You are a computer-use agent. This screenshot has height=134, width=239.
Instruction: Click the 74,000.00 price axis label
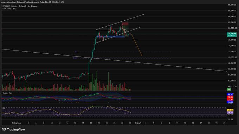point(232,46)
